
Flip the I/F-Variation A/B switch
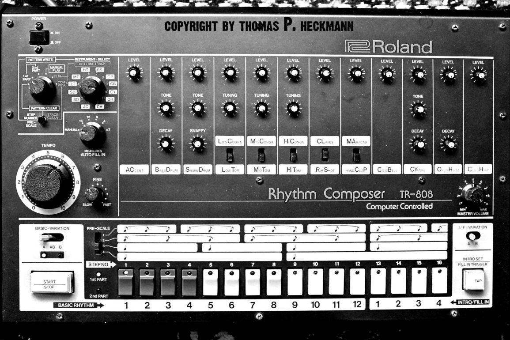[472, 235]
